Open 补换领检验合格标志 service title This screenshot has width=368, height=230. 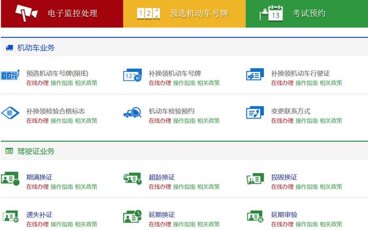[56, 111]
